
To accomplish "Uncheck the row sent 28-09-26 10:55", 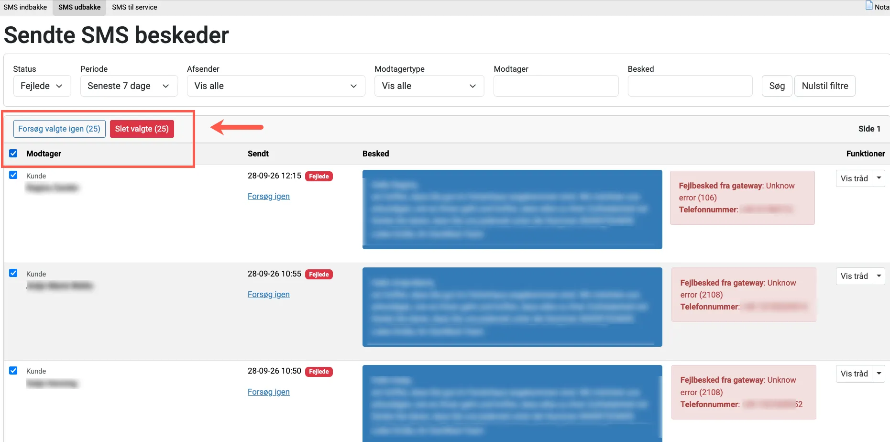I will (x=13, y=273).
